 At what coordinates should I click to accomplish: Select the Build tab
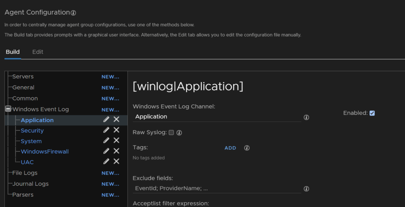click(x=13, y=52)
